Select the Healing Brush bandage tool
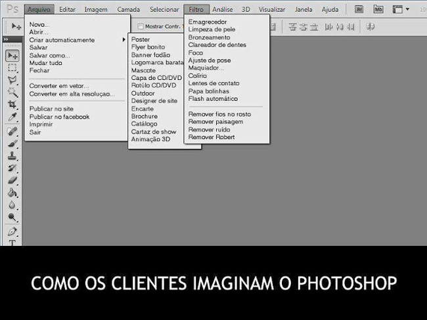 coord(12,131)
